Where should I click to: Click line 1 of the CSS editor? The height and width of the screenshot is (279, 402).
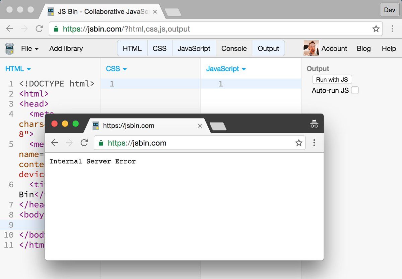151,84
